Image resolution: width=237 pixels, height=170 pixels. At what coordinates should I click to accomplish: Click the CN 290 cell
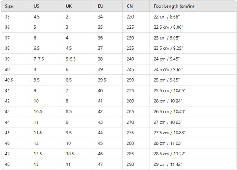[x=136, y=164]
